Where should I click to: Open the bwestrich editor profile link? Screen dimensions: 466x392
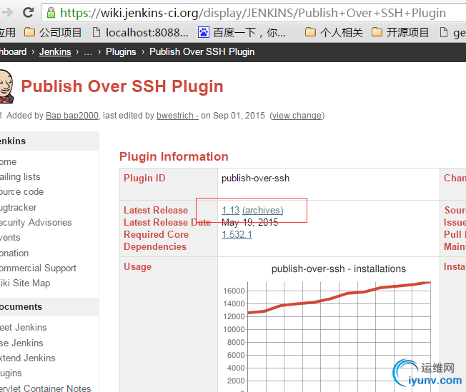(x=177, y=116)
